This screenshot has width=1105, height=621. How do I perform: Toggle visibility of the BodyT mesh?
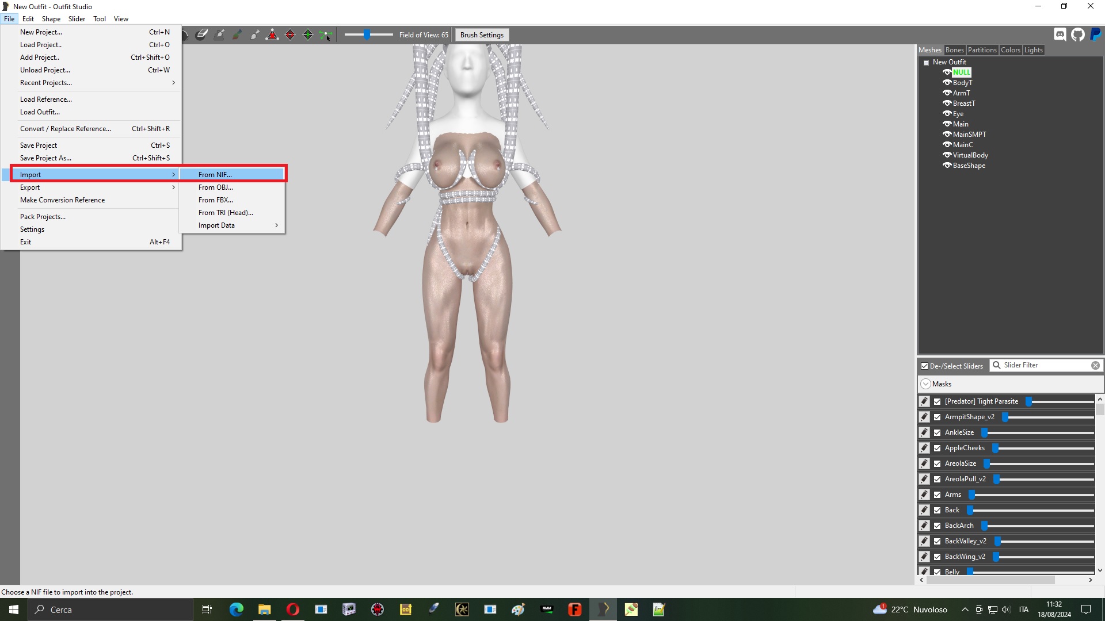tap(947, 82)
